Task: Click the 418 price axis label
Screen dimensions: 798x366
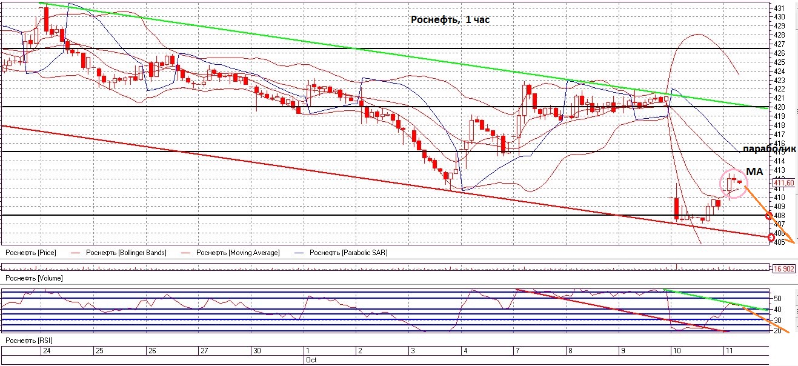Action: [x=779, y=125]
